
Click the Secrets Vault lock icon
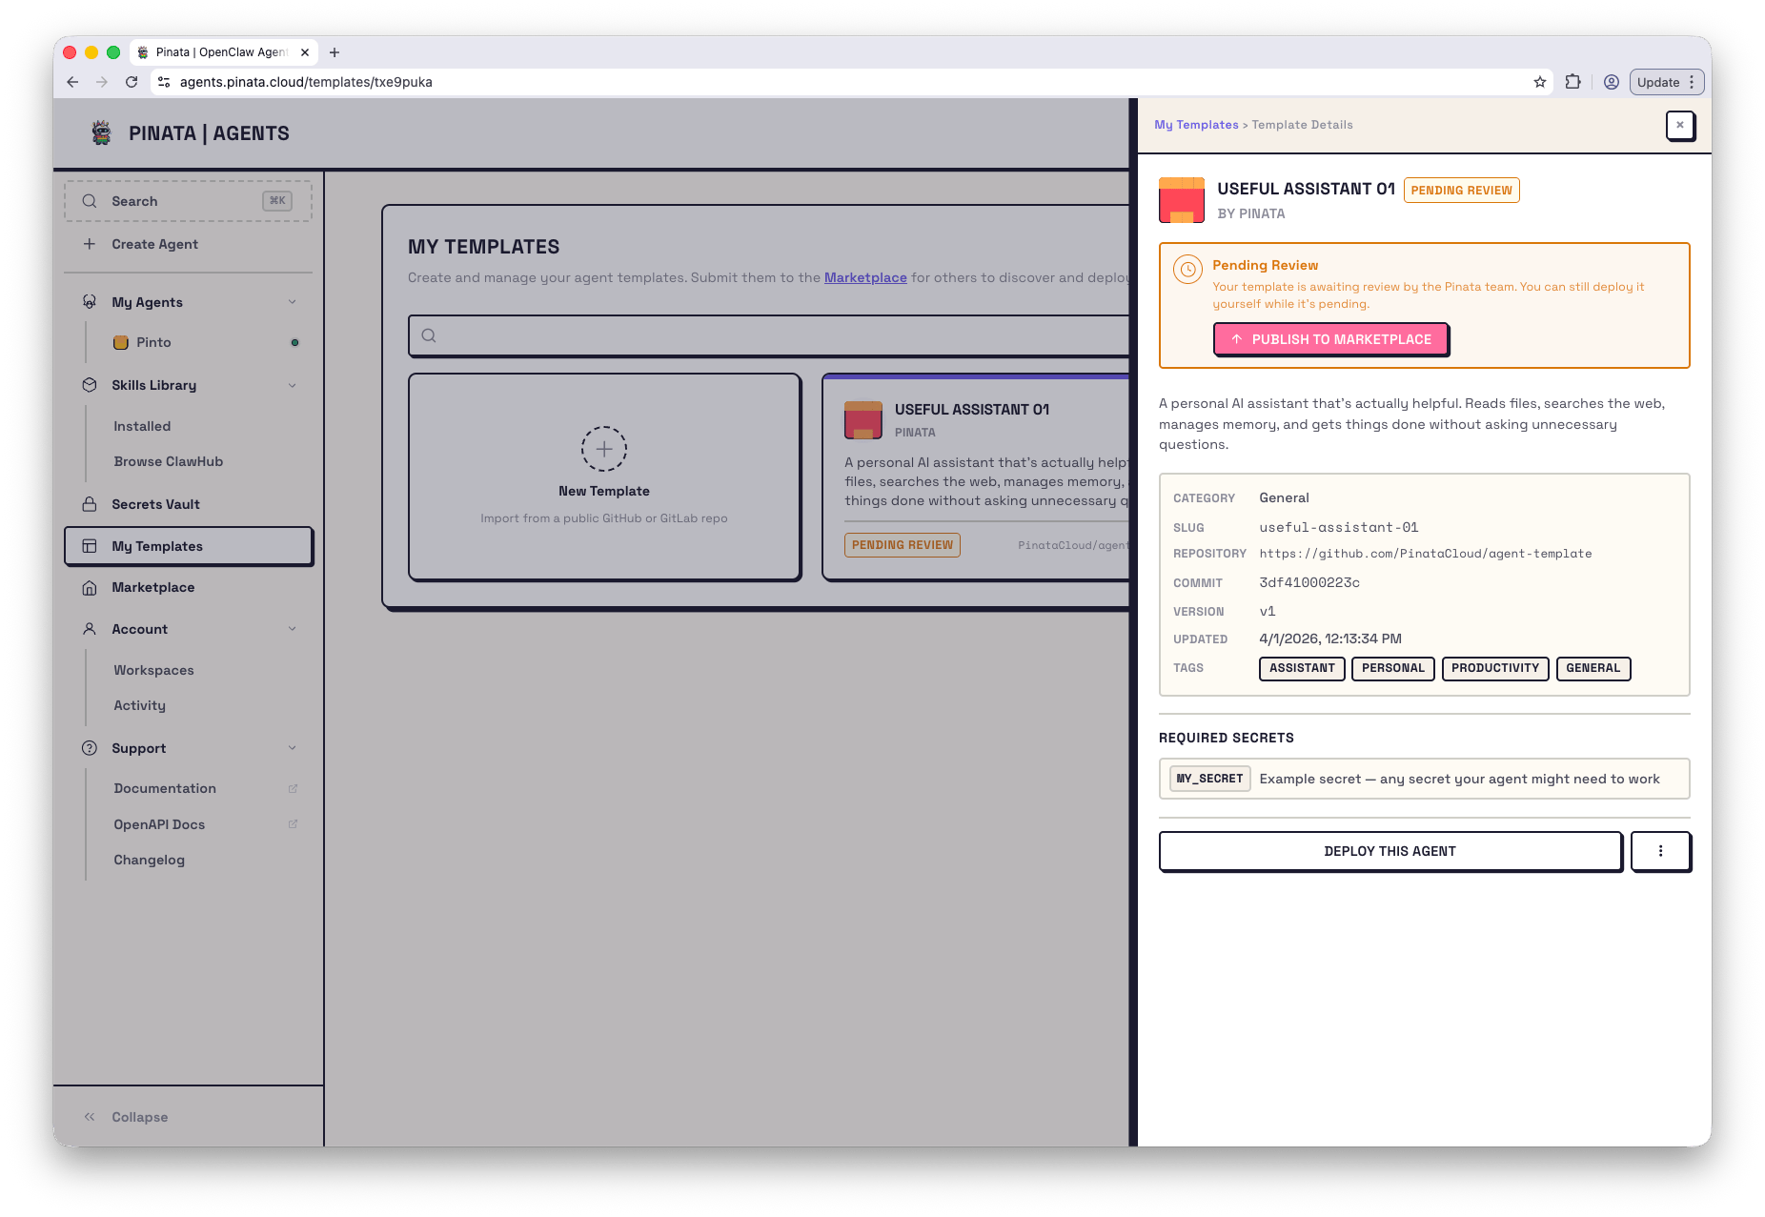[x=90, y=504]
